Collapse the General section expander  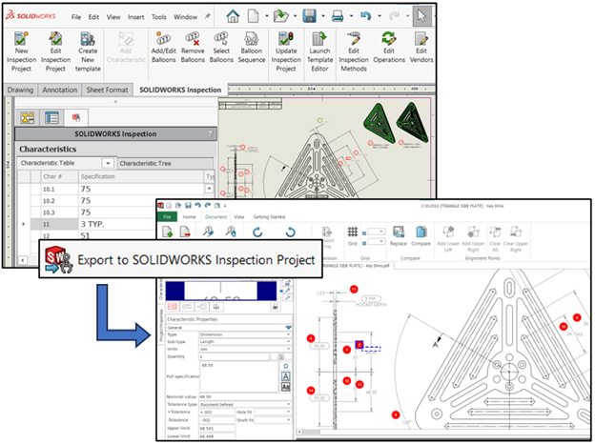(288, 327)
